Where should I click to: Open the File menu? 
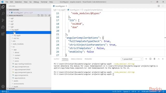7,2
